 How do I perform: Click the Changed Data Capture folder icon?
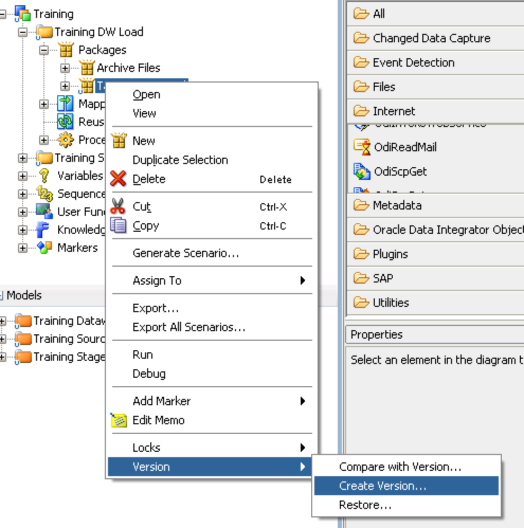361,38
